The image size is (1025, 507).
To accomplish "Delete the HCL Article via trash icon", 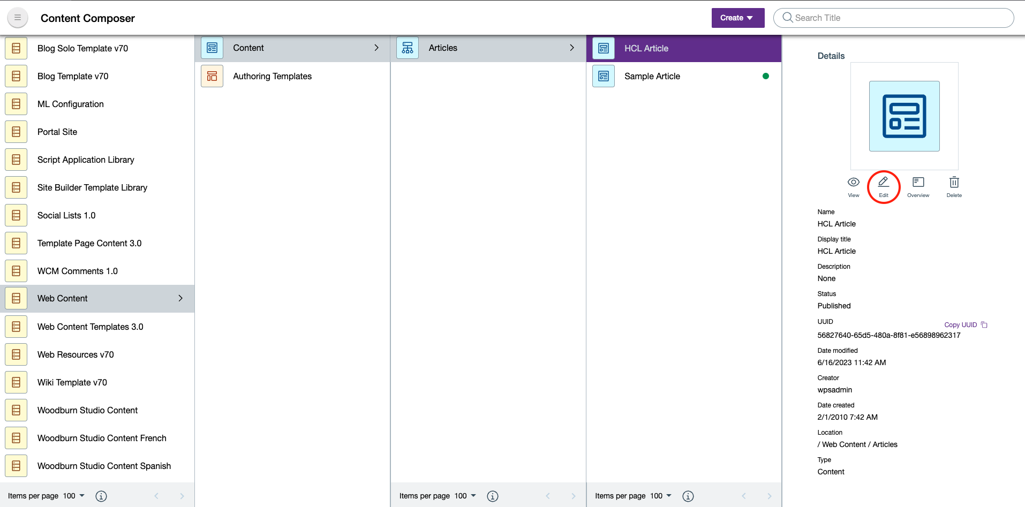I will tap(954, 187).
